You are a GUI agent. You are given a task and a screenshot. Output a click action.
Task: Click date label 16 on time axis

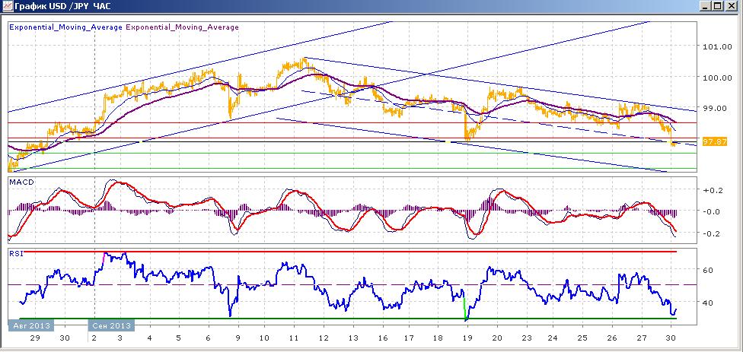pos(384,339)
